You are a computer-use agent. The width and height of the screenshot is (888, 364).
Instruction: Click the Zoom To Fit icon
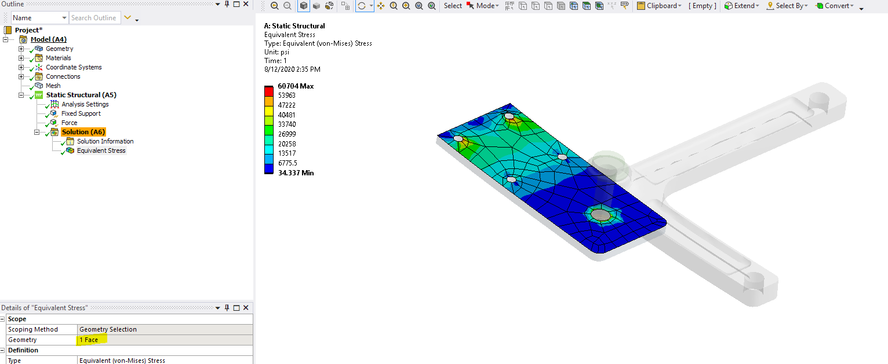419,6
